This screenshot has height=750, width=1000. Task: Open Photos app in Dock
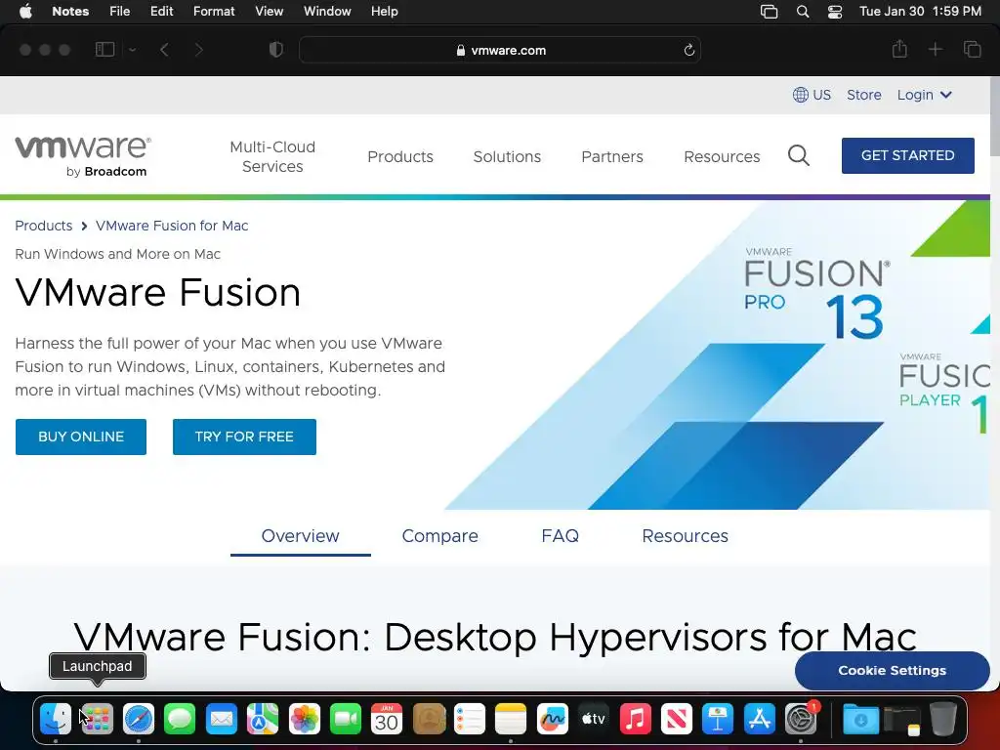305,719
